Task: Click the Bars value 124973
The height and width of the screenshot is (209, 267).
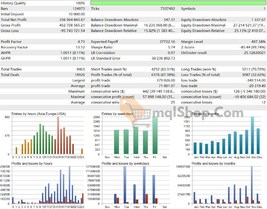Action: 79,8
